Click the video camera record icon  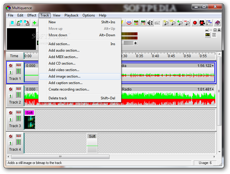click(x=202, y=23)
